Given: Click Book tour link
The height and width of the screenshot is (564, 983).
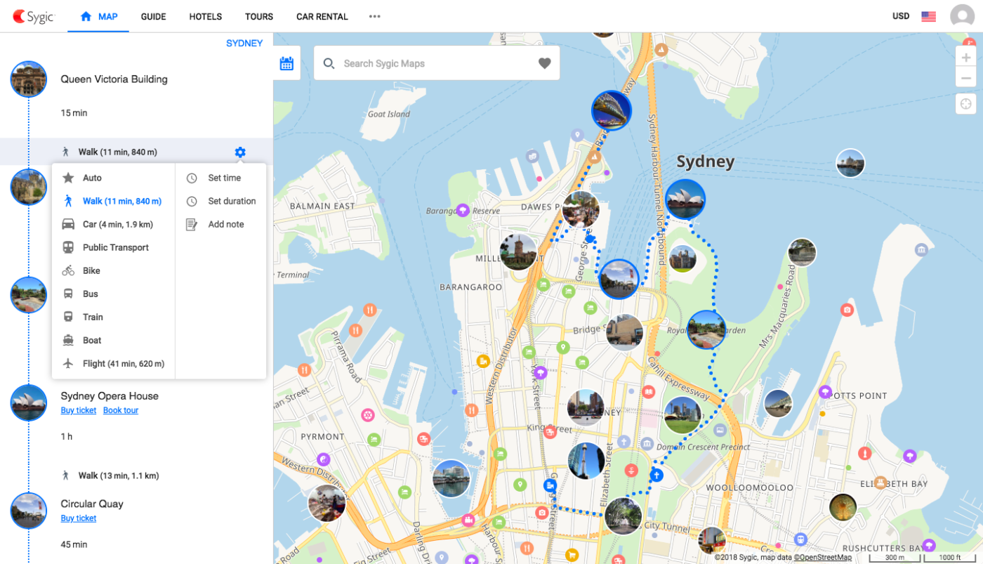Looking at the screenshot, I should [x=121, y=410].
